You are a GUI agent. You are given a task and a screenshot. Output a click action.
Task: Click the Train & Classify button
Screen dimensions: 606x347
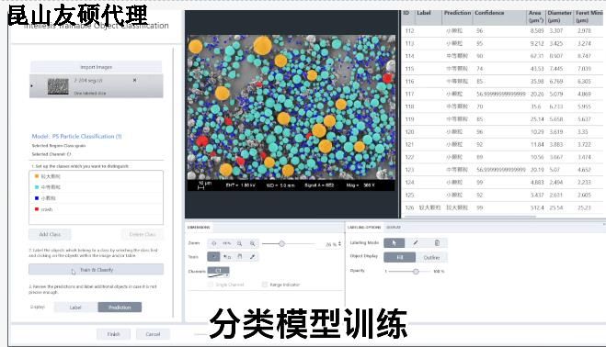[97, 270]
